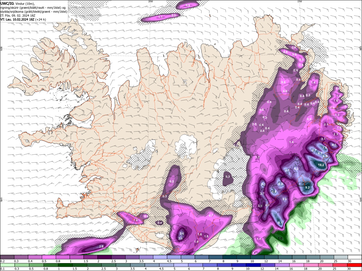Select the white swatch after upper scale 30

click(x=355, y=257)
